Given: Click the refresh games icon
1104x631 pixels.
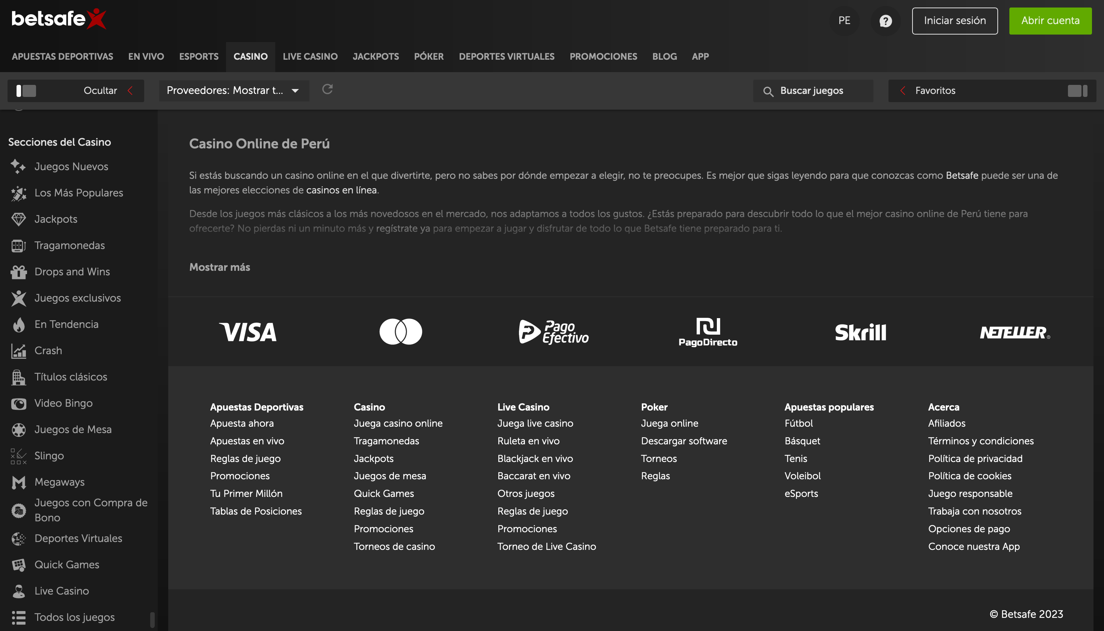Looking at the screenshot, I should point(327,90).
